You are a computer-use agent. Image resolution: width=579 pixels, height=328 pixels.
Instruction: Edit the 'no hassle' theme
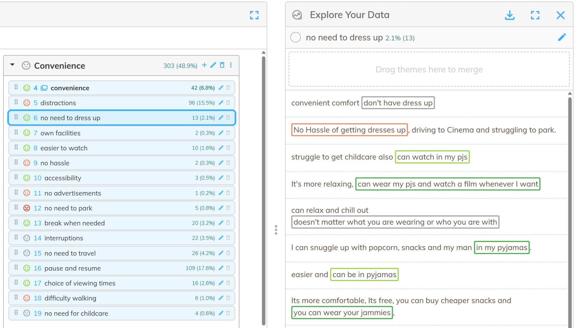click(221, 163)
